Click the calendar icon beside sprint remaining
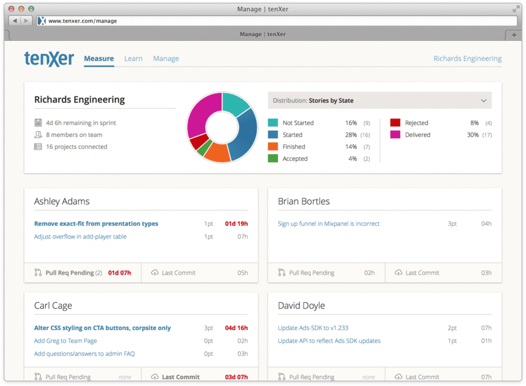The width and height of the screenshot is (526, 386). [38, 123]
